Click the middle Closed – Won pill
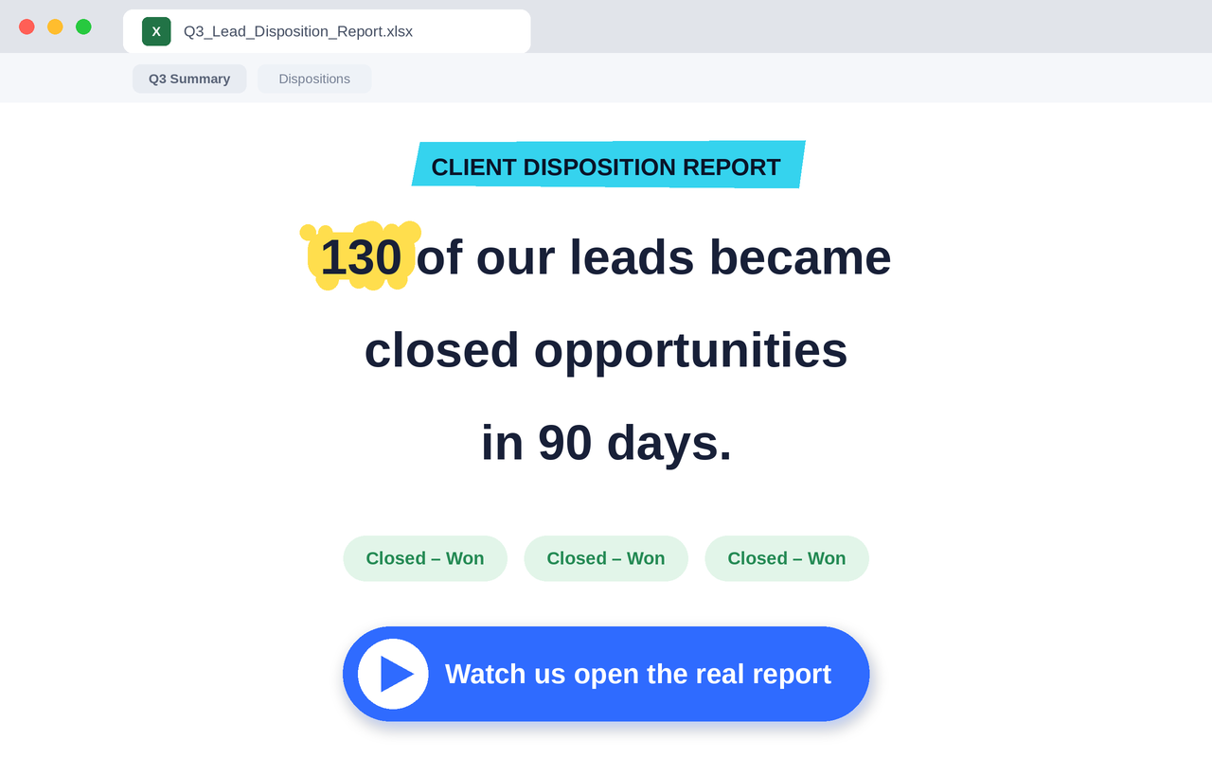The image size is (1212, 757). point(606,558)
